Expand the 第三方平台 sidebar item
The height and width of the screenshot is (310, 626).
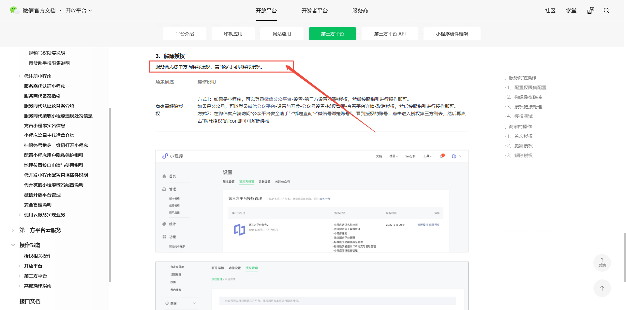pos(20,276)
